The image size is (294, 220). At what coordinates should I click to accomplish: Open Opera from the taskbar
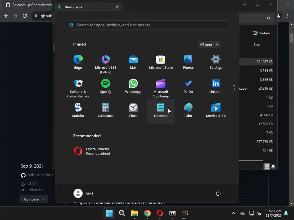coord(160,213)
